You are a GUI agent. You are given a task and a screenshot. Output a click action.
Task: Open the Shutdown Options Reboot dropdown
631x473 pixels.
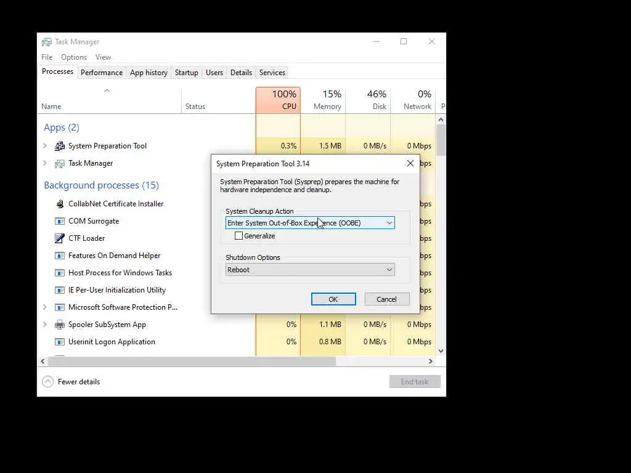[x=310, y=270]
